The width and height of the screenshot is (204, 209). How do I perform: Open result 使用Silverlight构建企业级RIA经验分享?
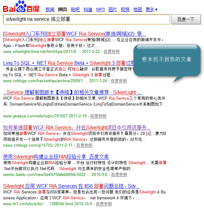[56, 157]
